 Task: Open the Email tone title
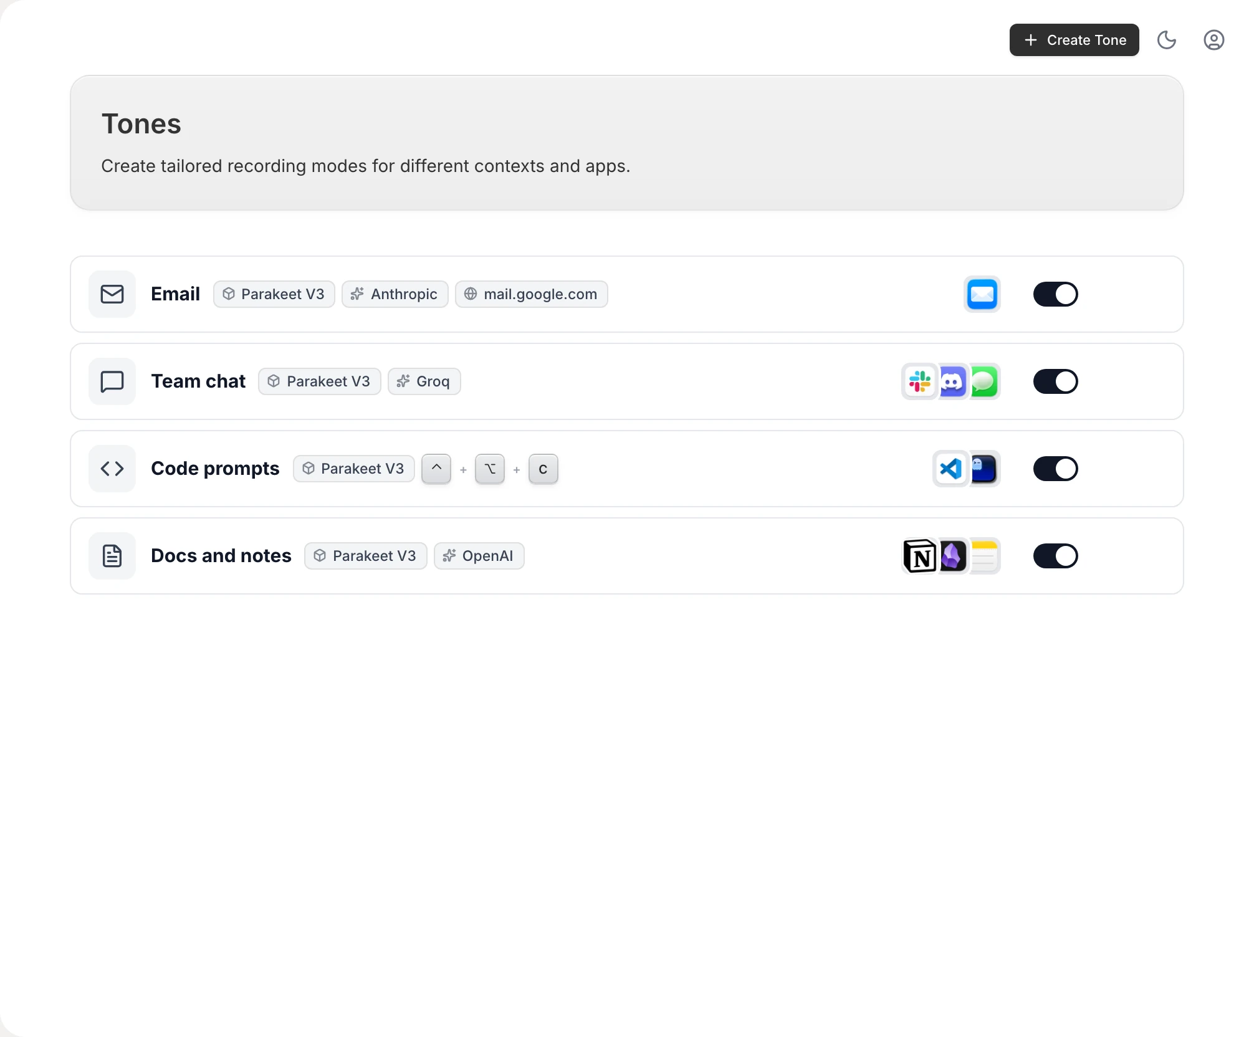click(175, 294)
